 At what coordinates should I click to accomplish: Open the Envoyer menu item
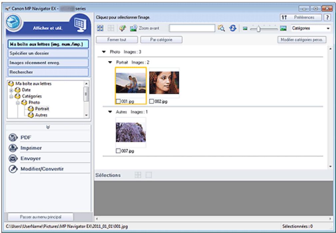tap(55, 159)
